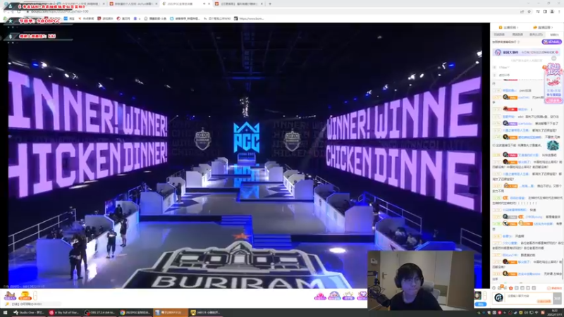Open the Baidu paw bookmark icon
The height and width of the screenshot is (317, 564).
pos(135,18)
